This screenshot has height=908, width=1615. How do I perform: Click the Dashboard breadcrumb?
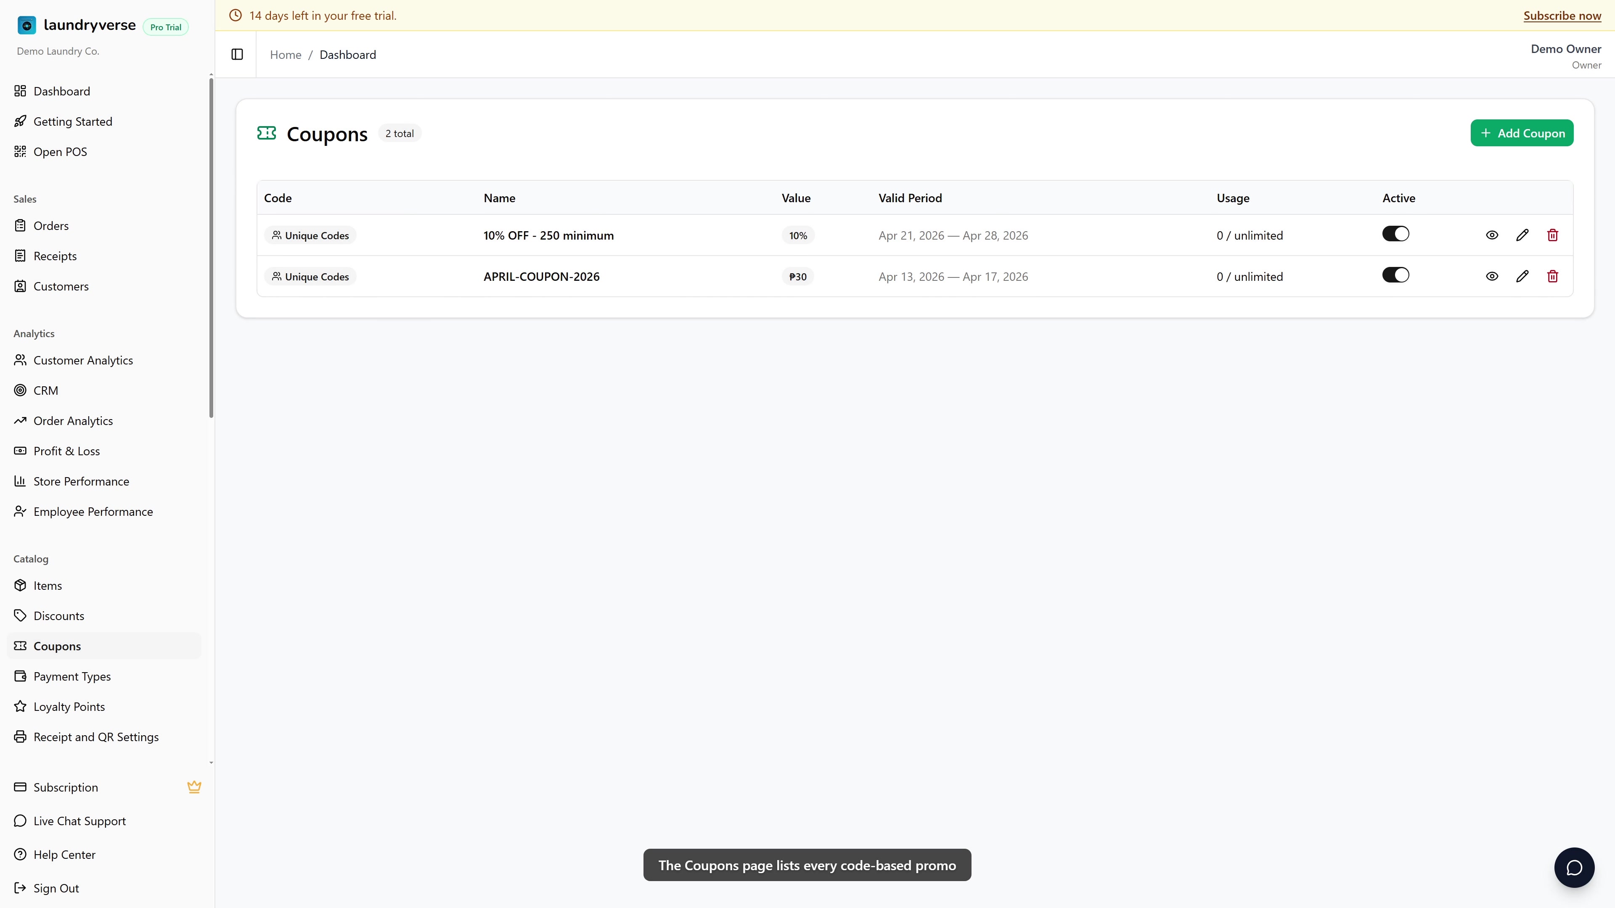(348, 55)
